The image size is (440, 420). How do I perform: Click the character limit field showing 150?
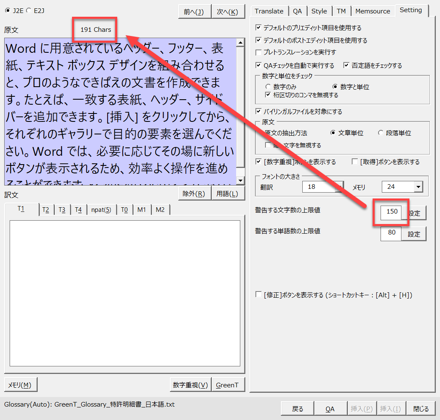tap(391, 211)
